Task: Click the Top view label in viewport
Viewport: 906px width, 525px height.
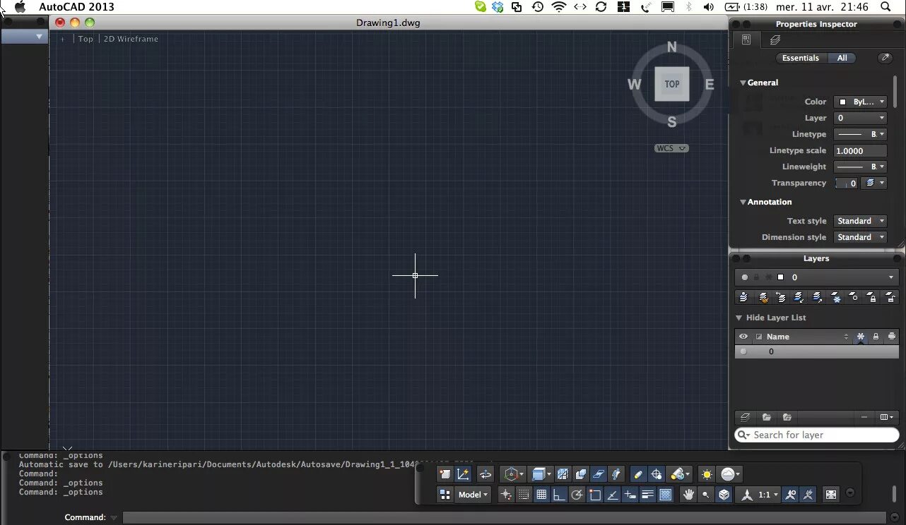Action: (86, 39)
